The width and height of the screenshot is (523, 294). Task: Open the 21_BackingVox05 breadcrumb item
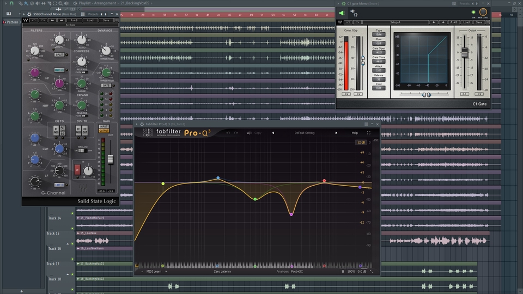click(135, 3)
